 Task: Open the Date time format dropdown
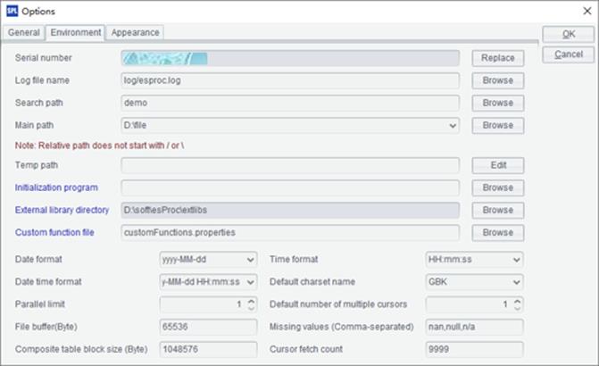click(x=250, y=282)
